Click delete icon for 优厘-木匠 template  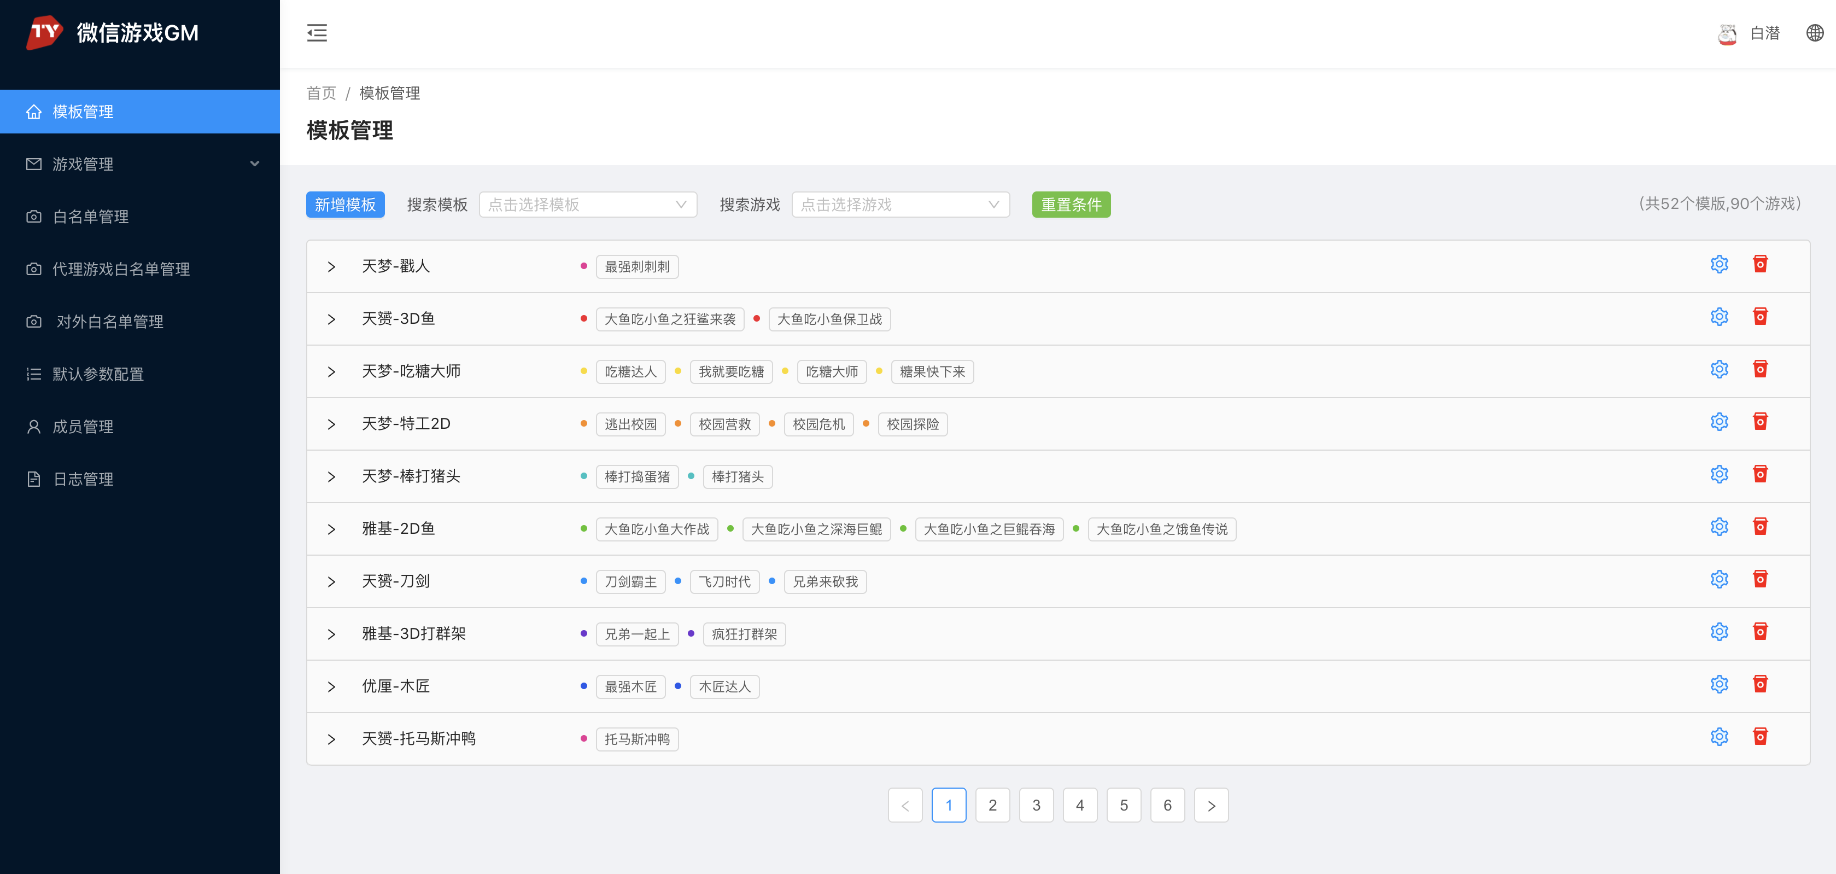[1759, 685]
